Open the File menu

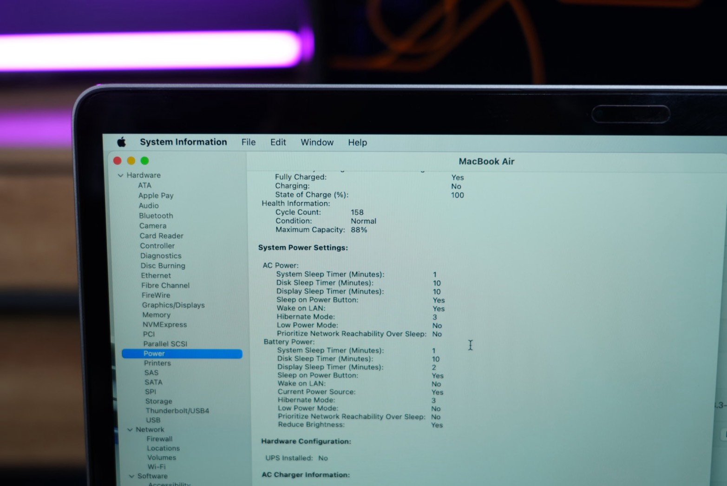248,142
